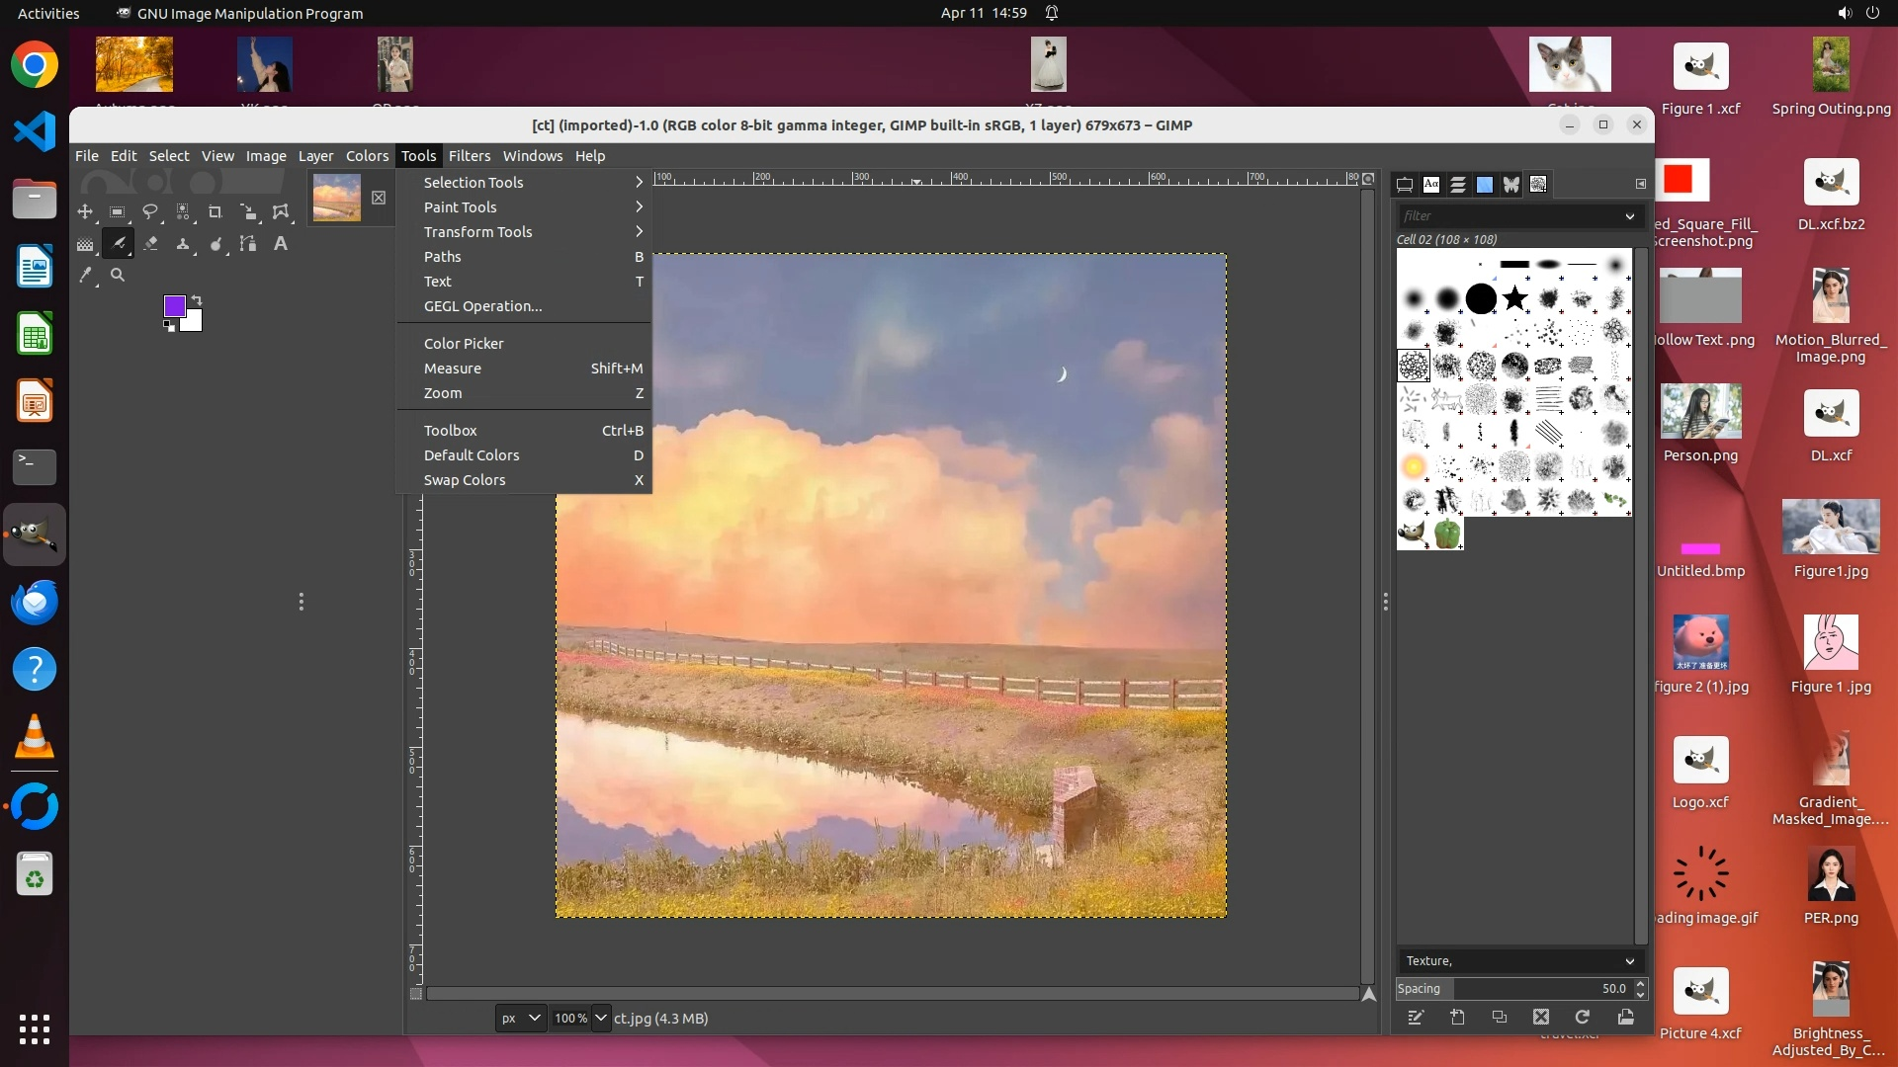
Task: Open the Filters menu
Action: pos(469,155)
